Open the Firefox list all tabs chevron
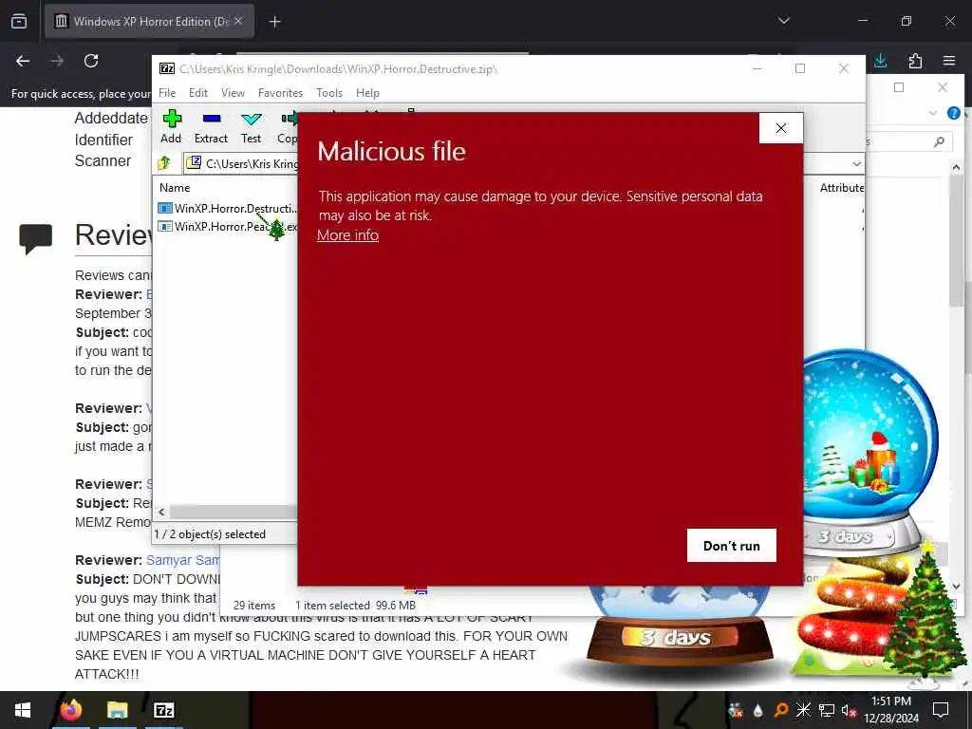 click(784, 21)
